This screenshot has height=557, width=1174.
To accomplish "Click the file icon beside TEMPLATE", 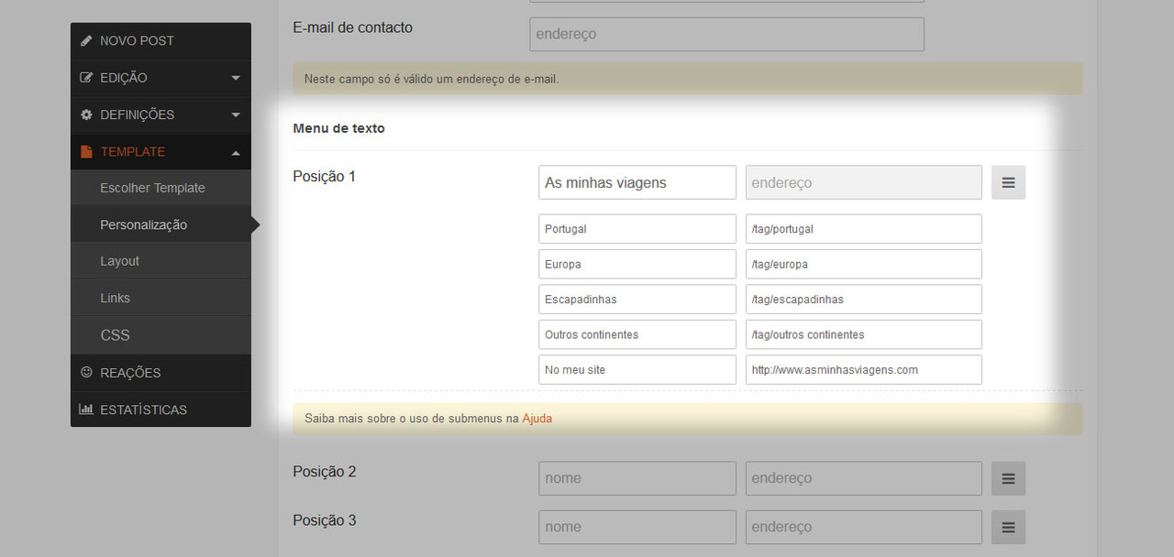I will pos(86,152).
